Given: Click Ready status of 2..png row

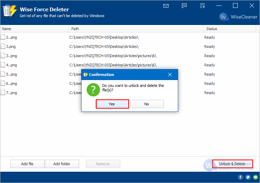Looking at the screenshot, I should tap(209, 37).
